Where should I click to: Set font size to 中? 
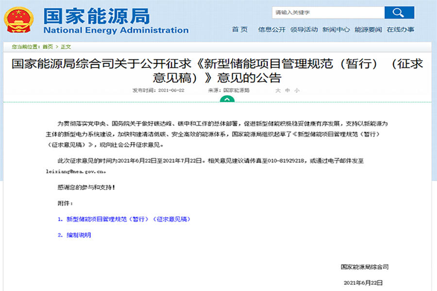(x=287, y=91)
